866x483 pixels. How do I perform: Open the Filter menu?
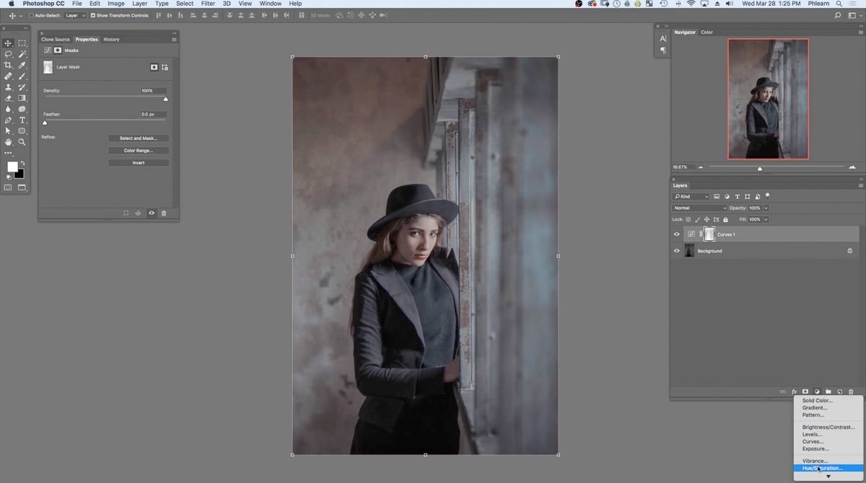pos(208,4)
